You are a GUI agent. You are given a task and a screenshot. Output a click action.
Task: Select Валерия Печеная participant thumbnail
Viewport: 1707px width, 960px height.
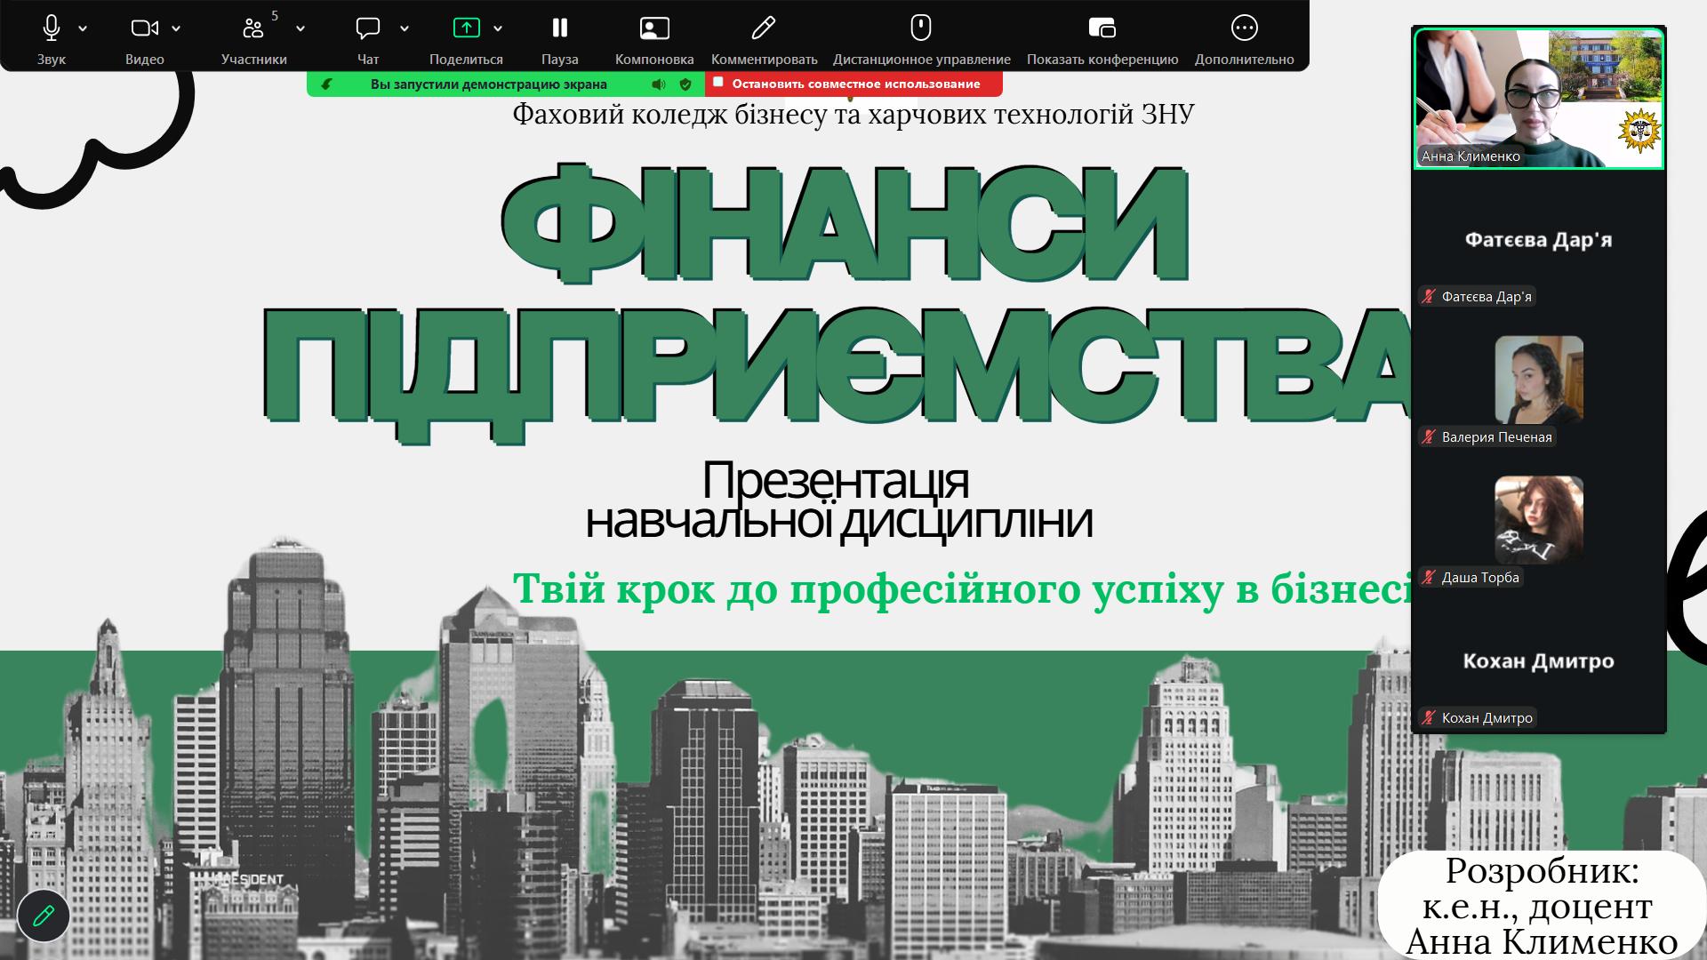[1538, 380]
